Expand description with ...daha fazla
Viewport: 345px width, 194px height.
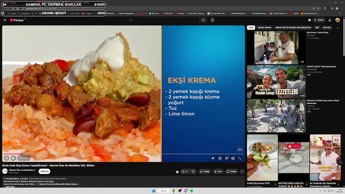[x=9, y=187]
